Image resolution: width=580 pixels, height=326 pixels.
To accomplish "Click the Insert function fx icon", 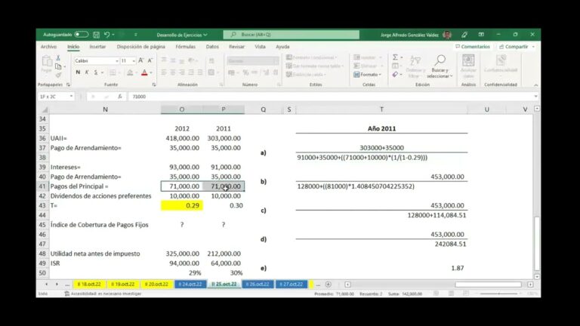I will 120,97.
